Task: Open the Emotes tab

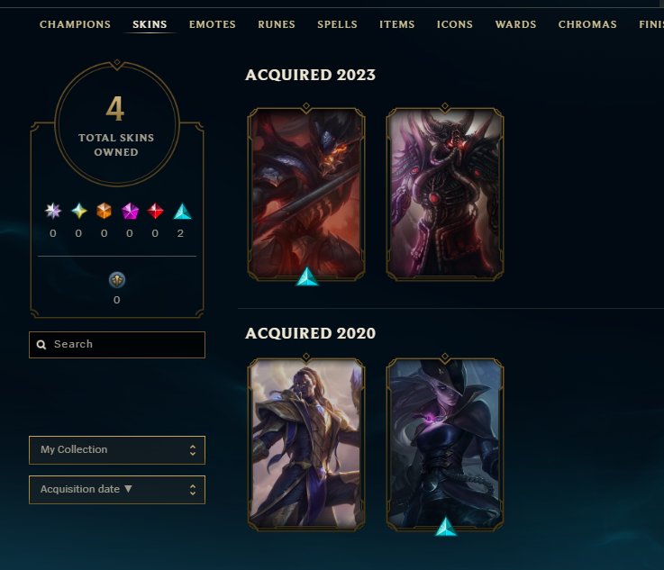Action: coord(212,24)
